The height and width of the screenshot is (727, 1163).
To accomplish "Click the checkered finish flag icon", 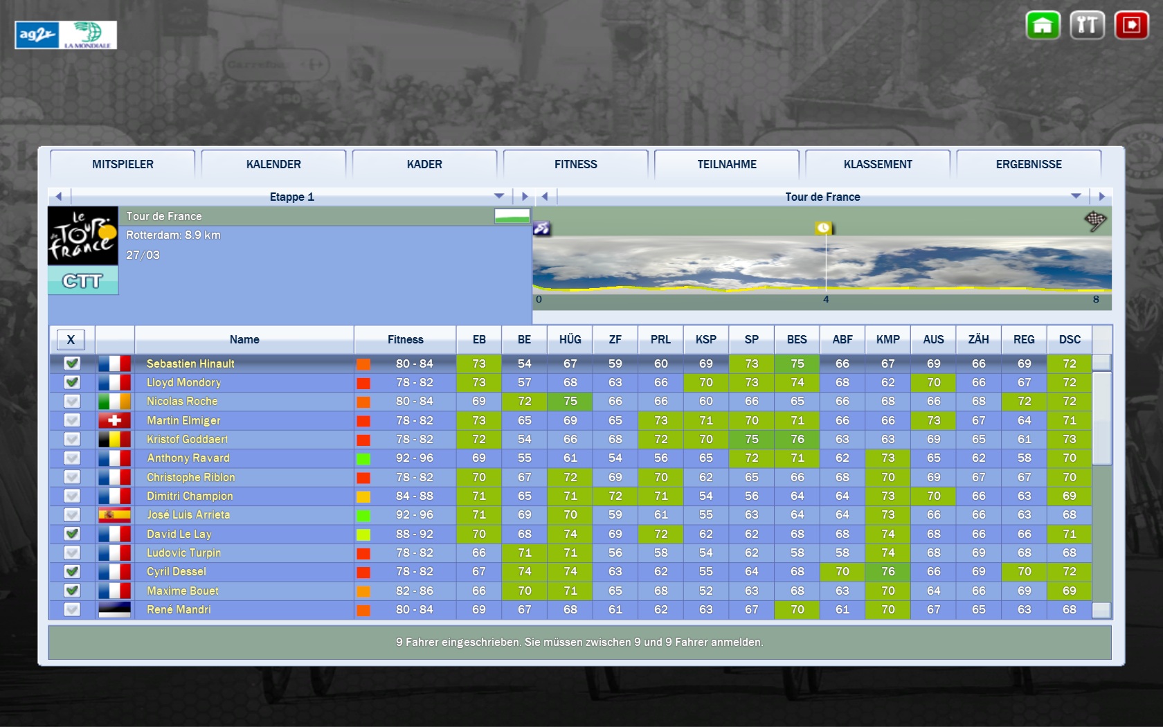I will pyautogui.click(x=1095, y=221).
